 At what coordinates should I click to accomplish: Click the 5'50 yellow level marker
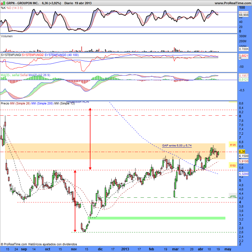coord(233,165)
